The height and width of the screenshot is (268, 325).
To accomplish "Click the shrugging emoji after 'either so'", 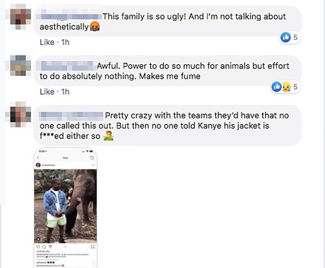I will click(x=108, y=136).
